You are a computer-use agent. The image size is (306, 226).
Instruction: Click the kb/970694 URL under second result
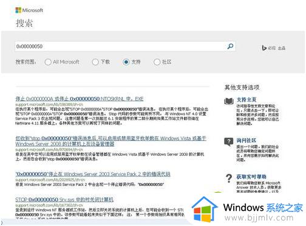click(49, 150)
